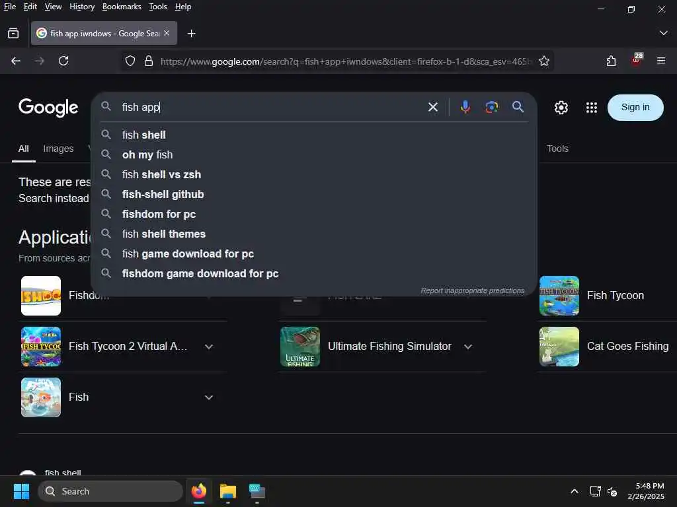677x507 pixels.
Task: Click the tracking protection shield icon
Action: [x=130, y=61]
